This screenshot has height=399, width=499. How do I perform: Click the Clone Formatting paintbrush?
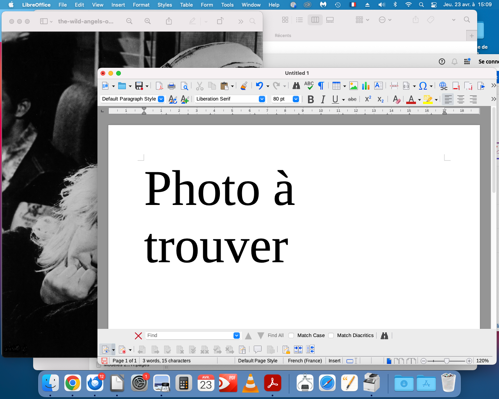click(x=244, y=86)
